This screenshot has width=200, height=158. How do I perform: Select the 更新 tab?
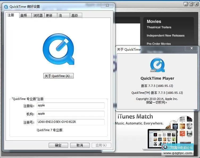49,15
